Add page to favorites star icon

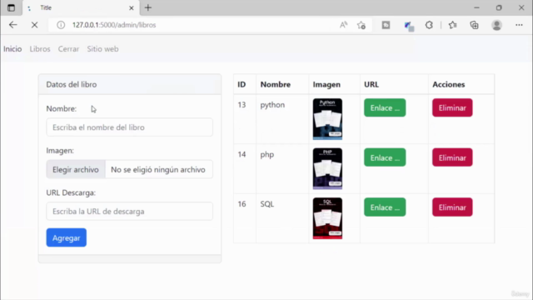[x=361, y=25]
